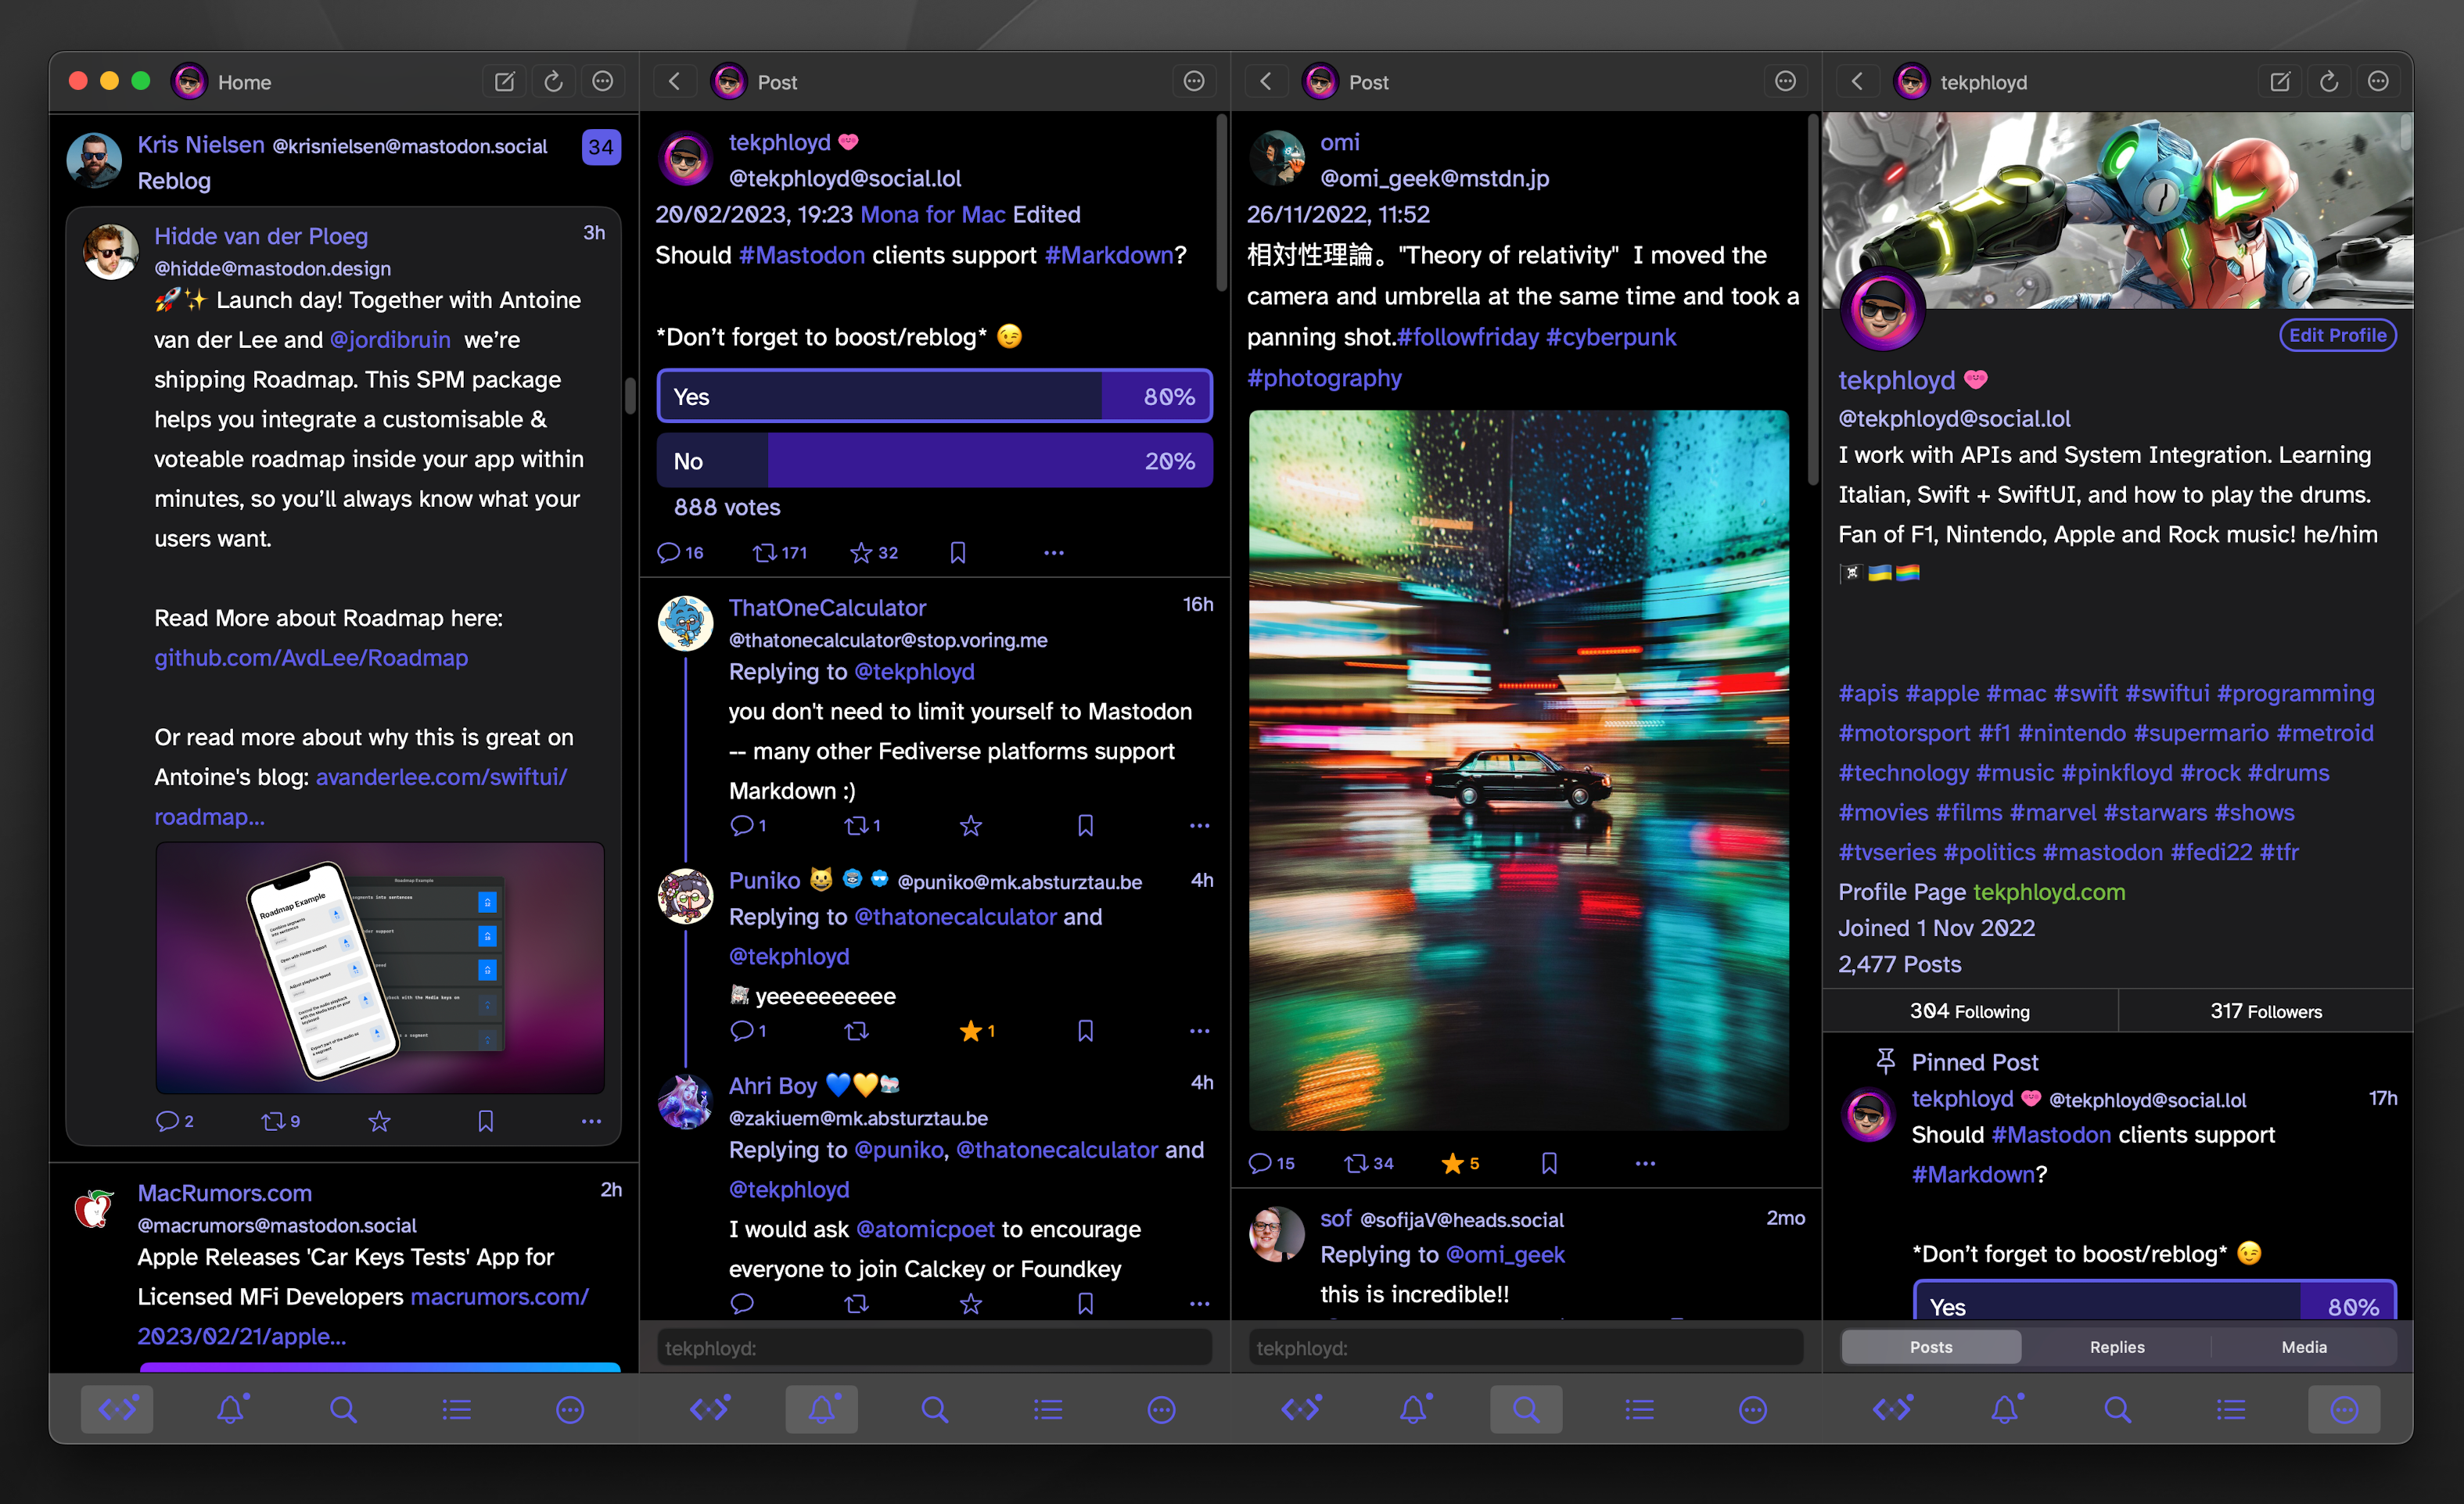Click the reply field under omi's post
This screenshot has height=1504, width=2464.
(1525, 1348)
